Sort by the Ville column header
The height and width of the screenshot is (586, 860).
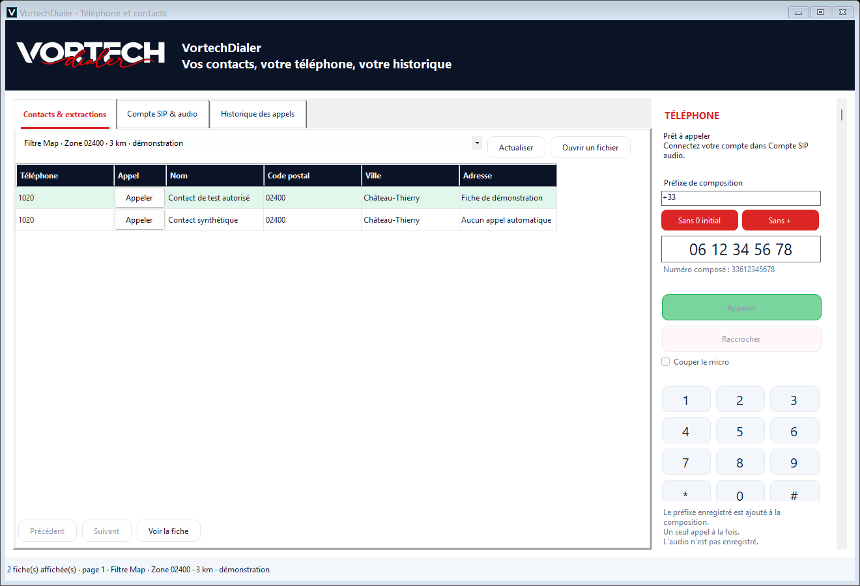[410, 176]
